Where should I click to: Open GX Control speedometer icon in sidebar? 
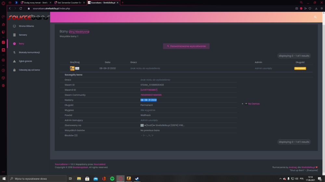coord(3,17)
